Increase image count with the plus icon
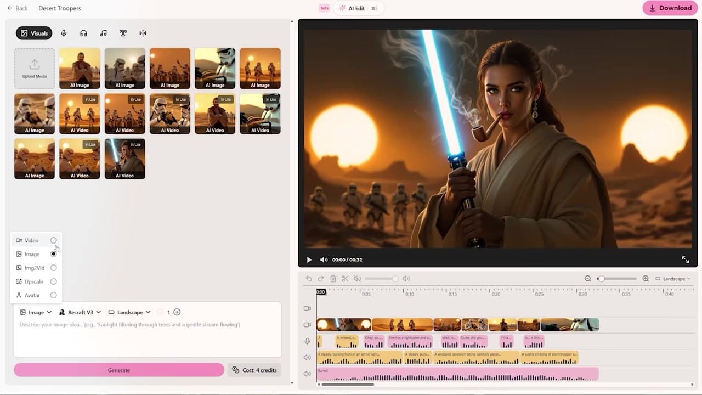This screenshot has width=702, height=395. click(x=177, y=312)
